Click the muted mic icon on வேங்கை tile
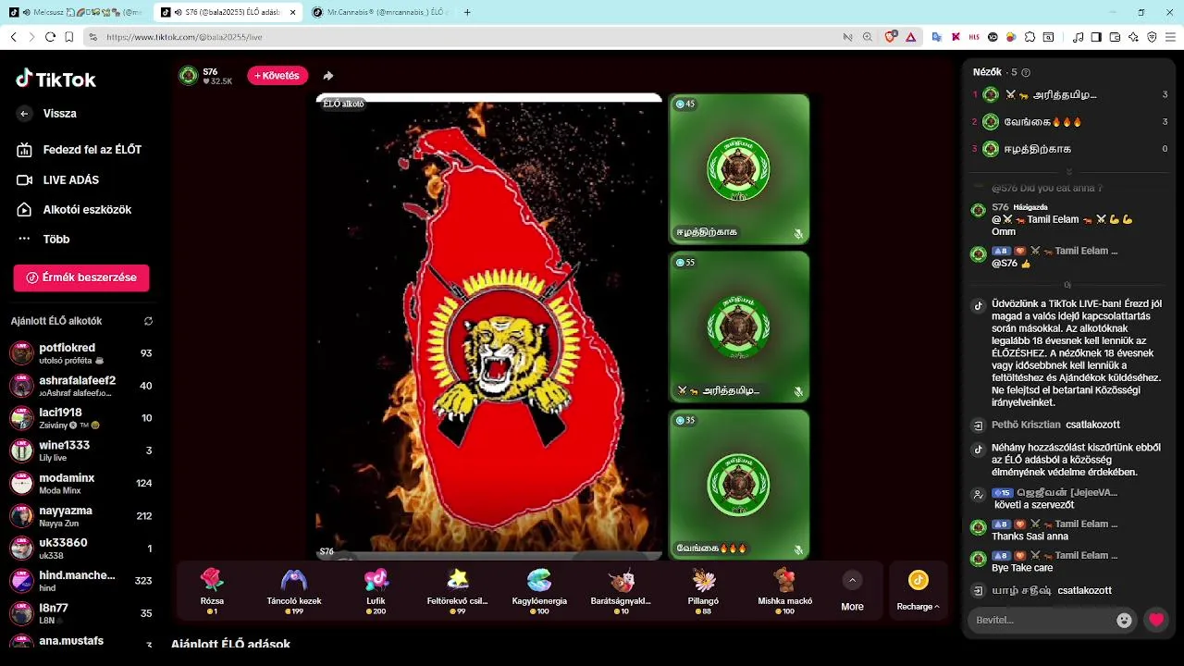This screenshot has width=1184, height=666. click(798, 549)
